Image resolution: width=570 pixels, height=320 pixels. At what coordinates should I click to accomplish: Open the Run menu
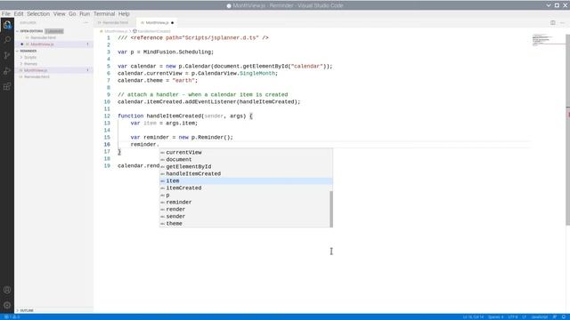(x=85, y=14)
